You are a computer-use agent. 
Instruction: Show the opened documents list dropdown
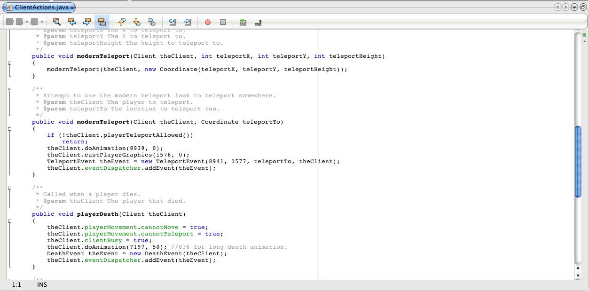[574, 7]
